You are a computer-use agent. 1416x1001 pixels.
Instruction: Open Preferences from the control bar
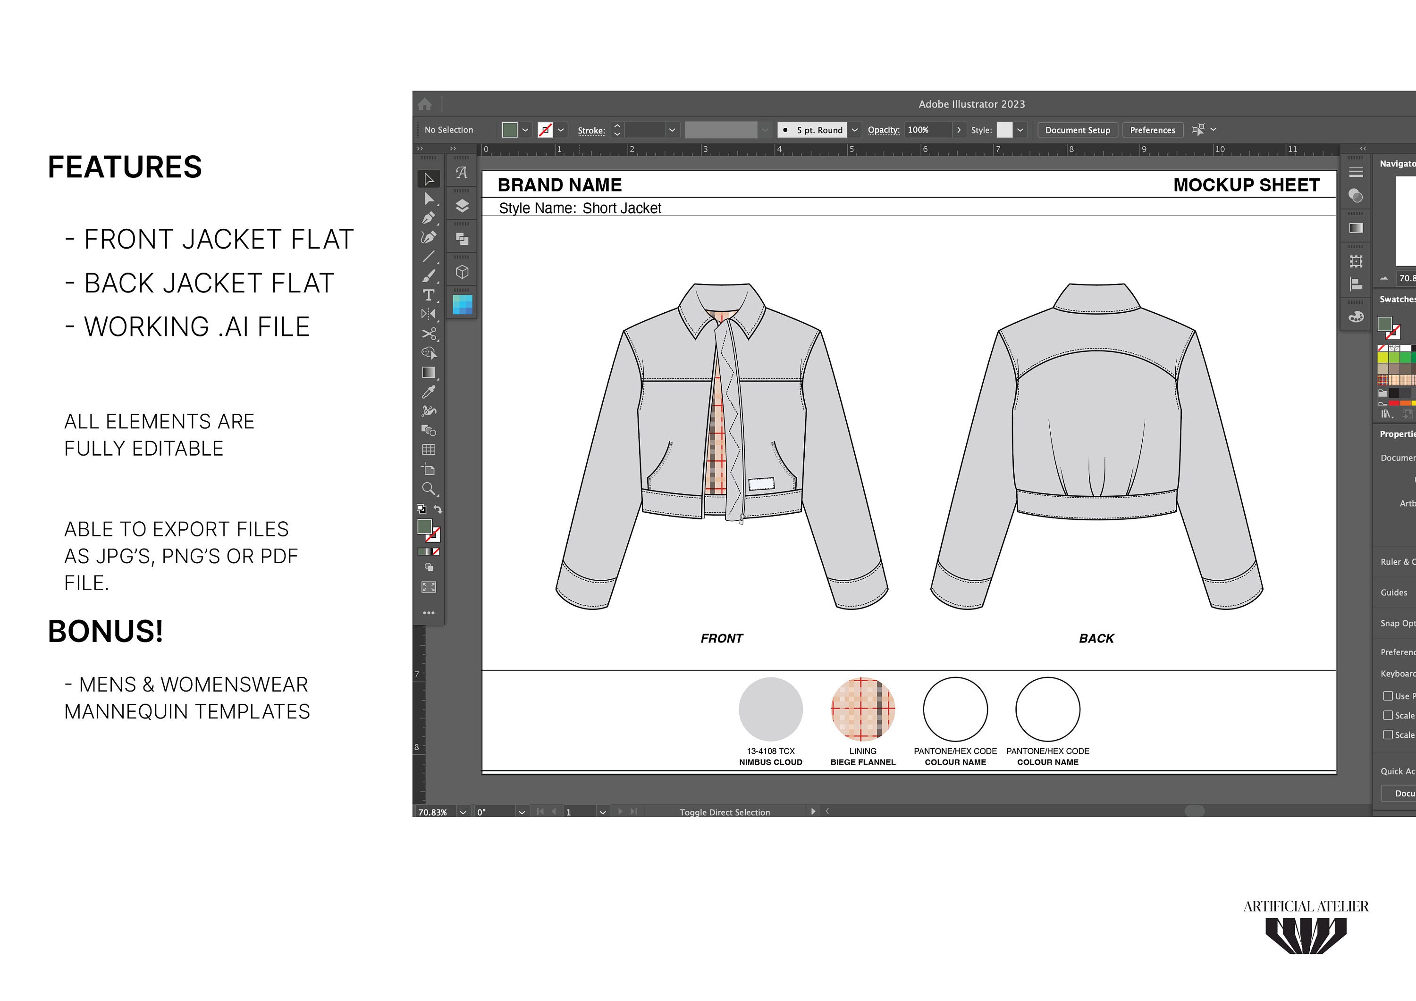(x=1152, y=130)
